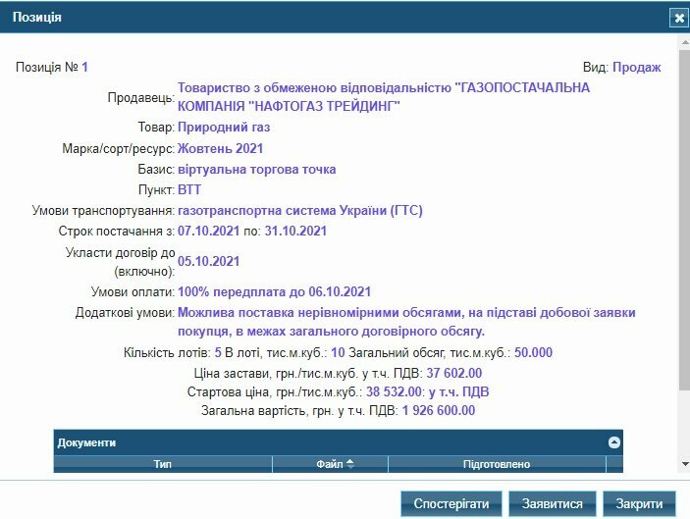
Task: Click the lot count value 5
Action: [x=218, y=352]
